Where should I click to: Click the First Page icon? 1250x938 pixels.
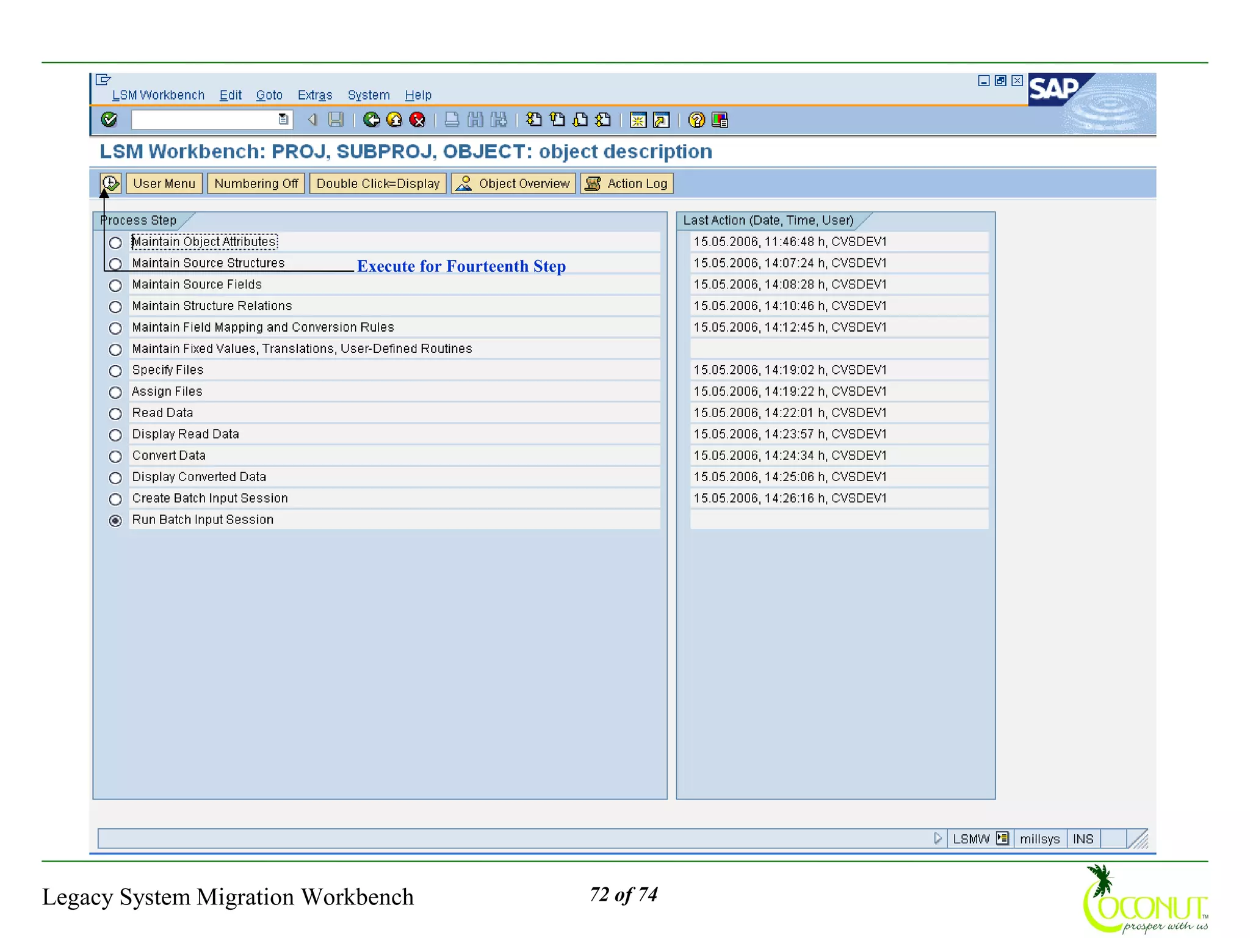[534, 120]
